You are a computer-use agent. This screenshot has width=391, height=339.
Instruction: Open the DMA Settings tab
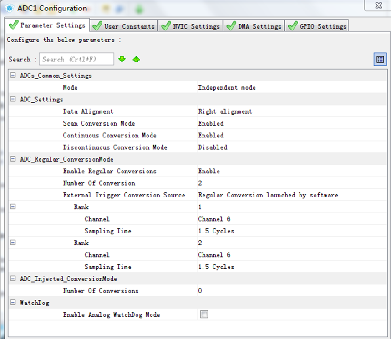pyautogui.click(x=254, y=26)
